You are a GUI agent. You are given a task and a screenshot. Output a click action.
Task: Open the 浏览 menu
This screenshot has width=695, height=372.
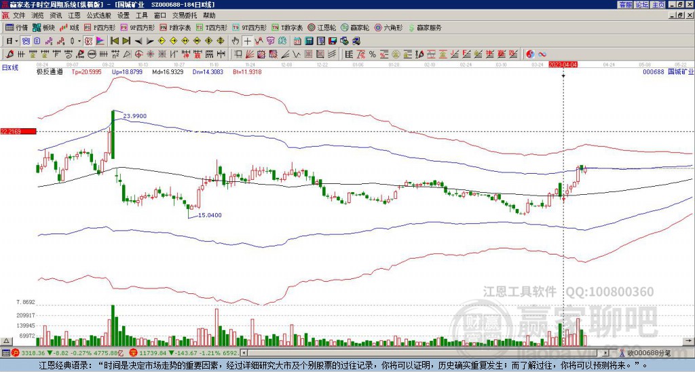point(38,16)
